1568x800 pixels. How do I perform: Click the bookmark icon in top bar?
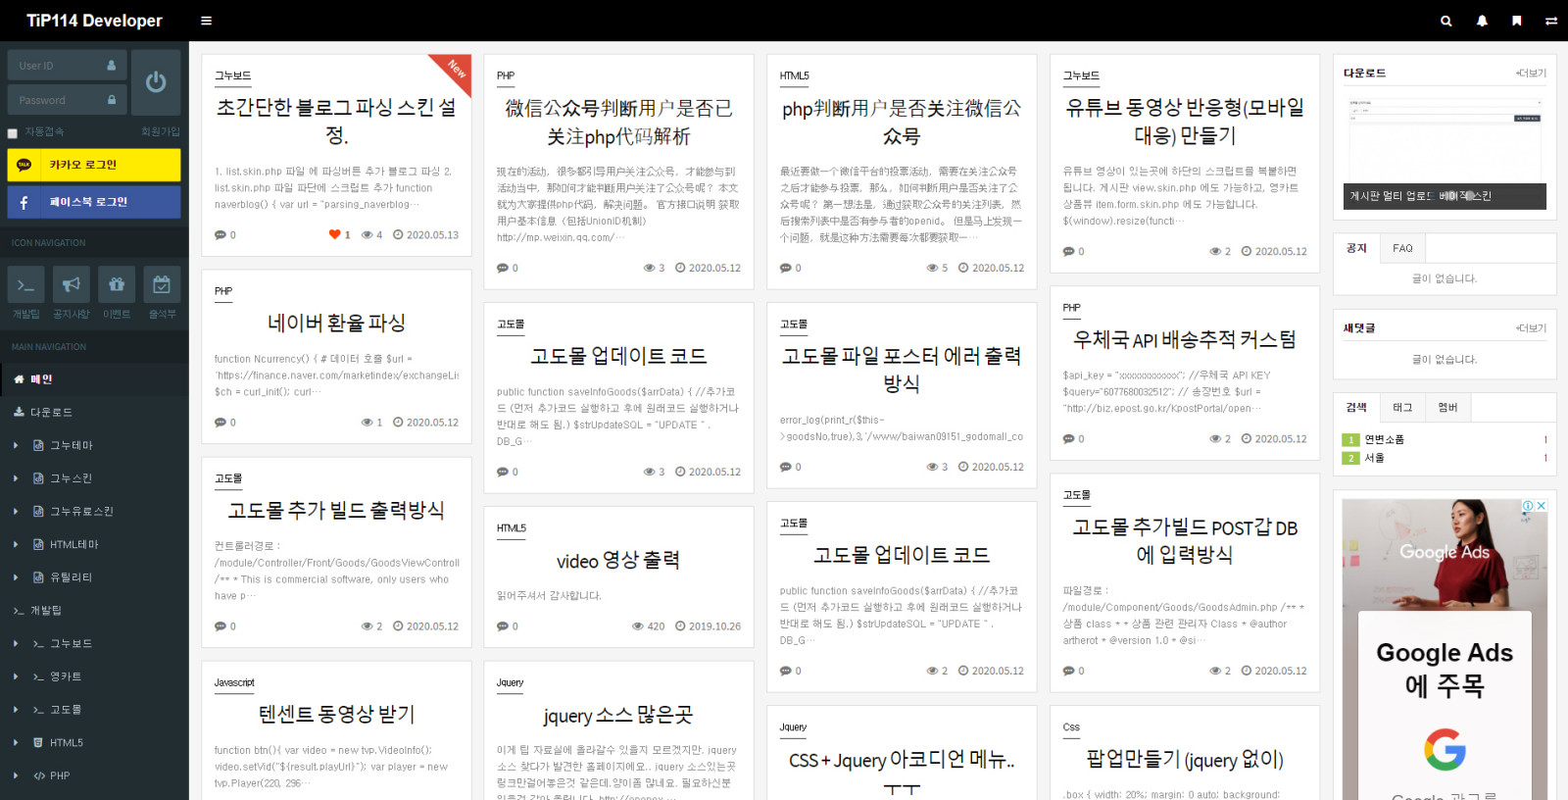coord(1516,21)
